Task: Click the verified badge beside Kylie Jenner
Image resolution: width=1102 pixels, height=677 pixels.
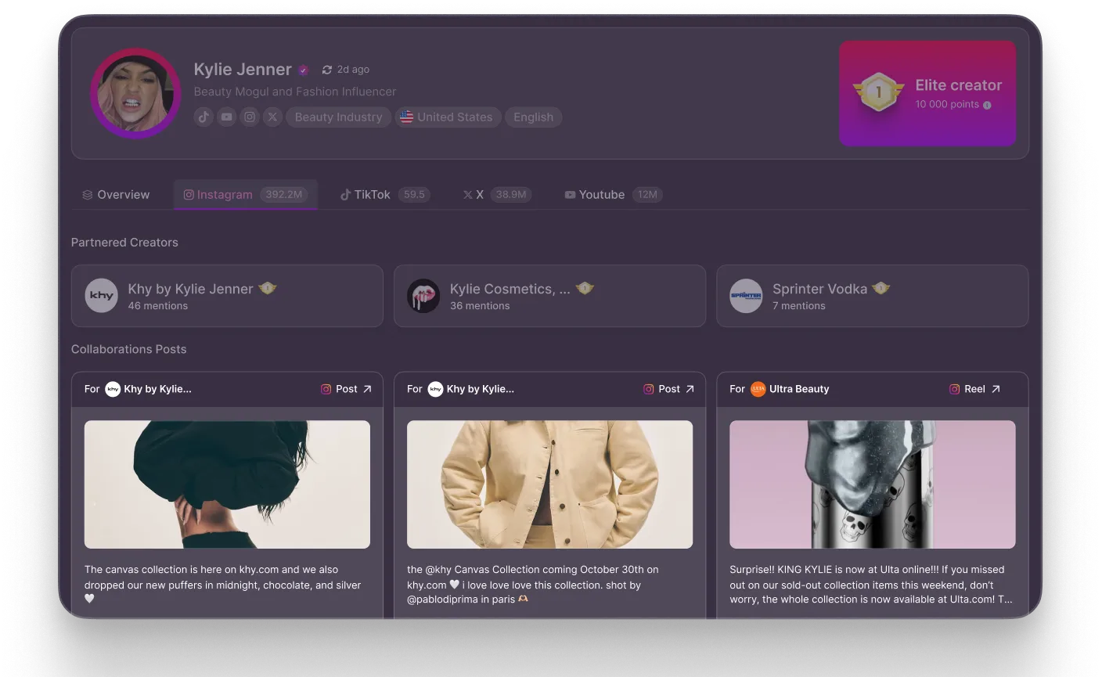Action: [303, 70]
